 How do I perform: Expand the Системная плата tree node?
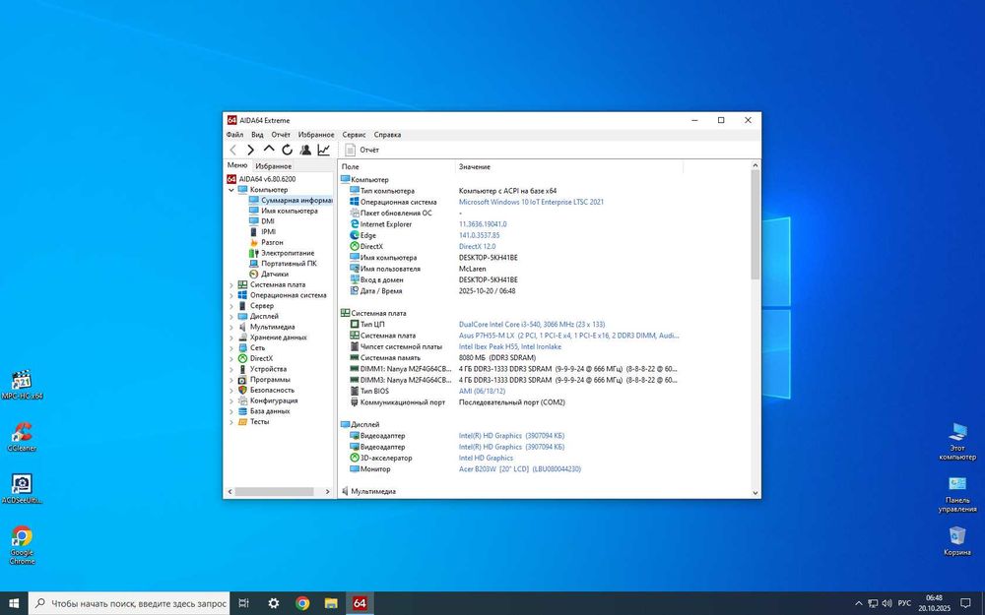tap(231, 285)
